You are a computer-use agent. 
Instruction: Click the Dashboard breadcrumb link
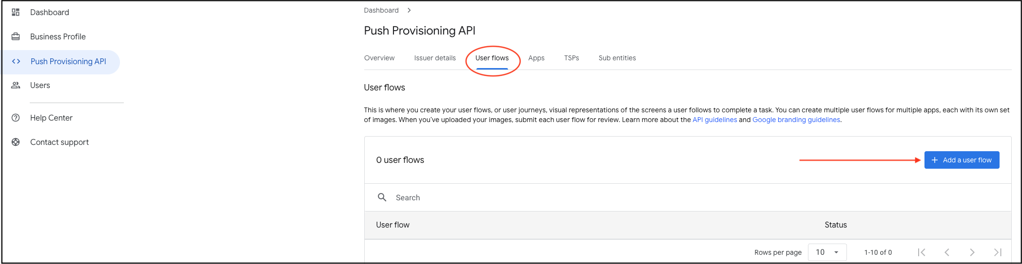381,10
